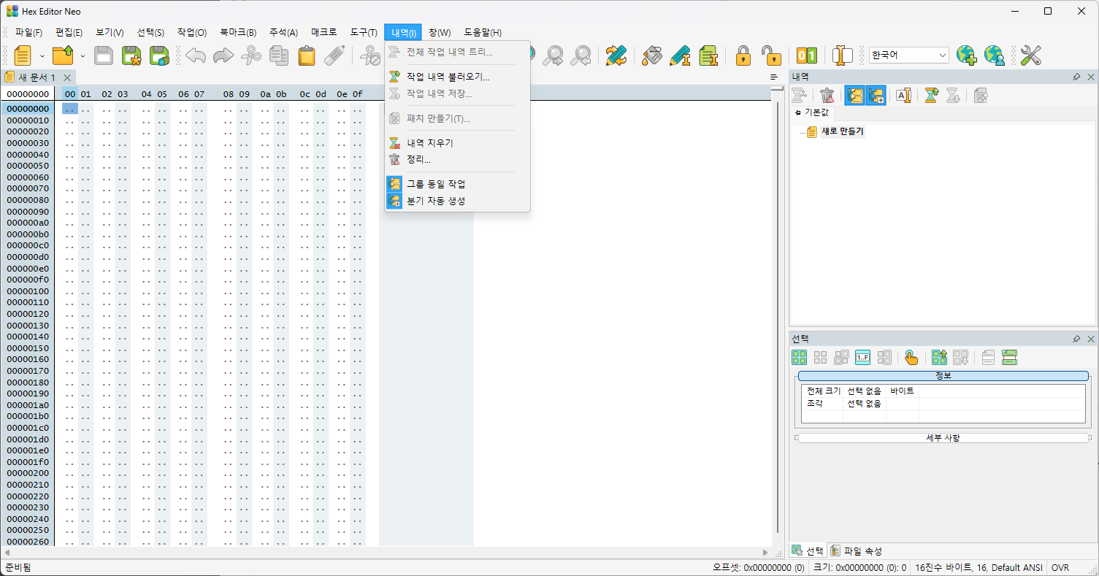Click the closed padlock icon

click(743, 55)
